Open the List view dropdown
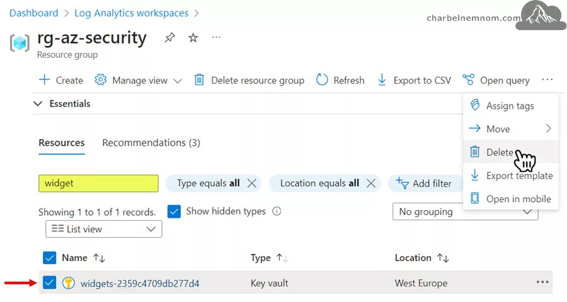This screenshot has height=302, width=567. tap(104, 229)
